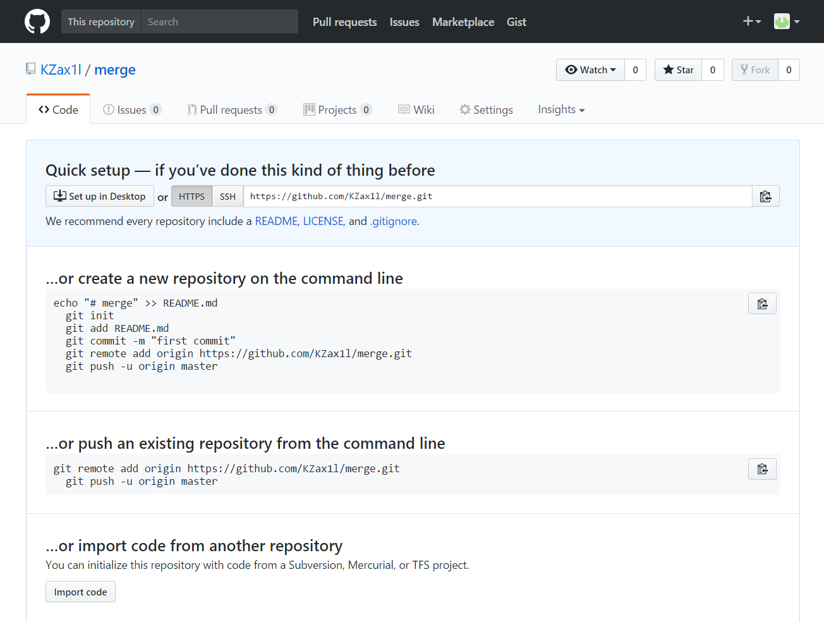
Task: Star this repository
Action: tap(678, 70)
